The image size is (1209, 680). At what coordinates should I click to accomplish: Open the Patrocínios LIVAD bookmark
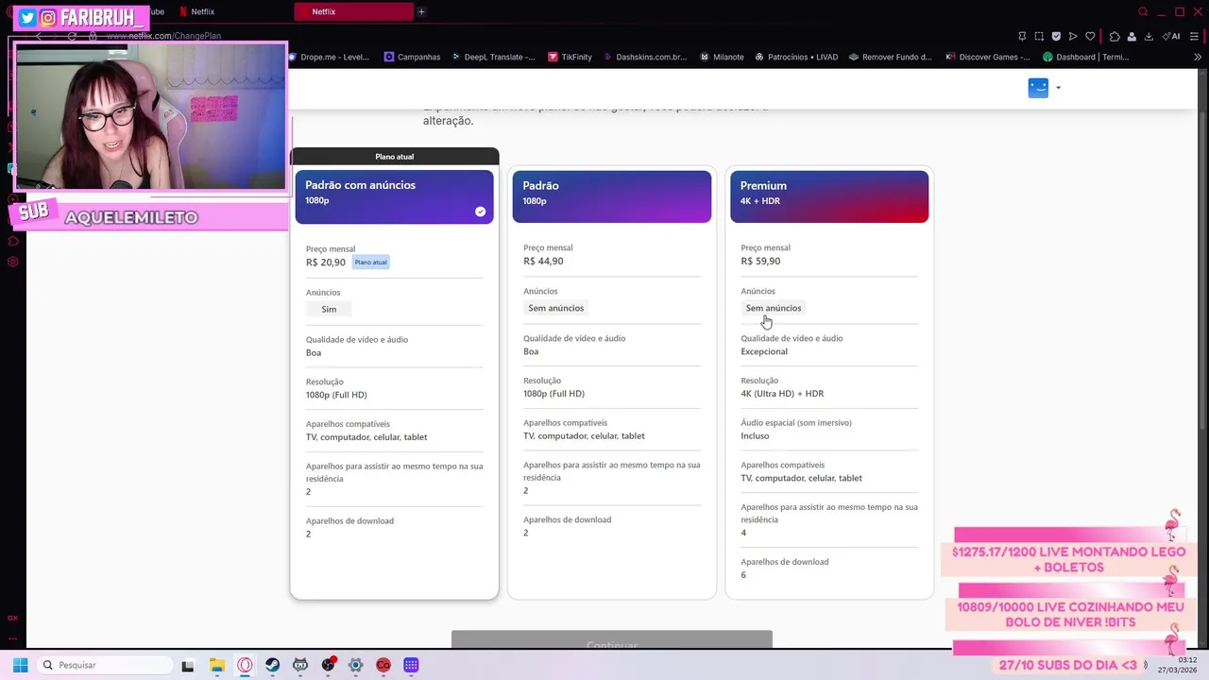[796, 57]
